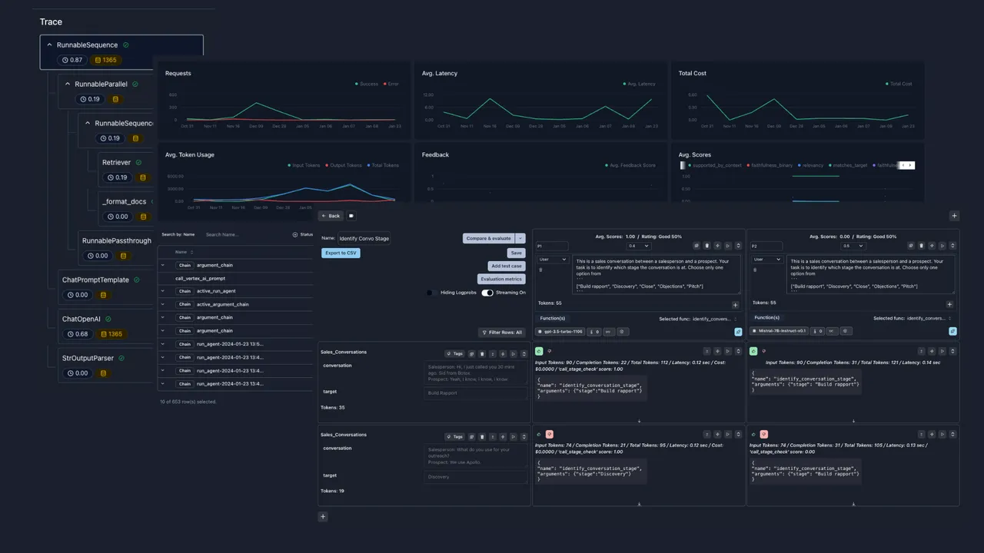Open Evaluation metrics
This screenshot has width=984, height=553.
pyautogui.click(x=501, y=279)
